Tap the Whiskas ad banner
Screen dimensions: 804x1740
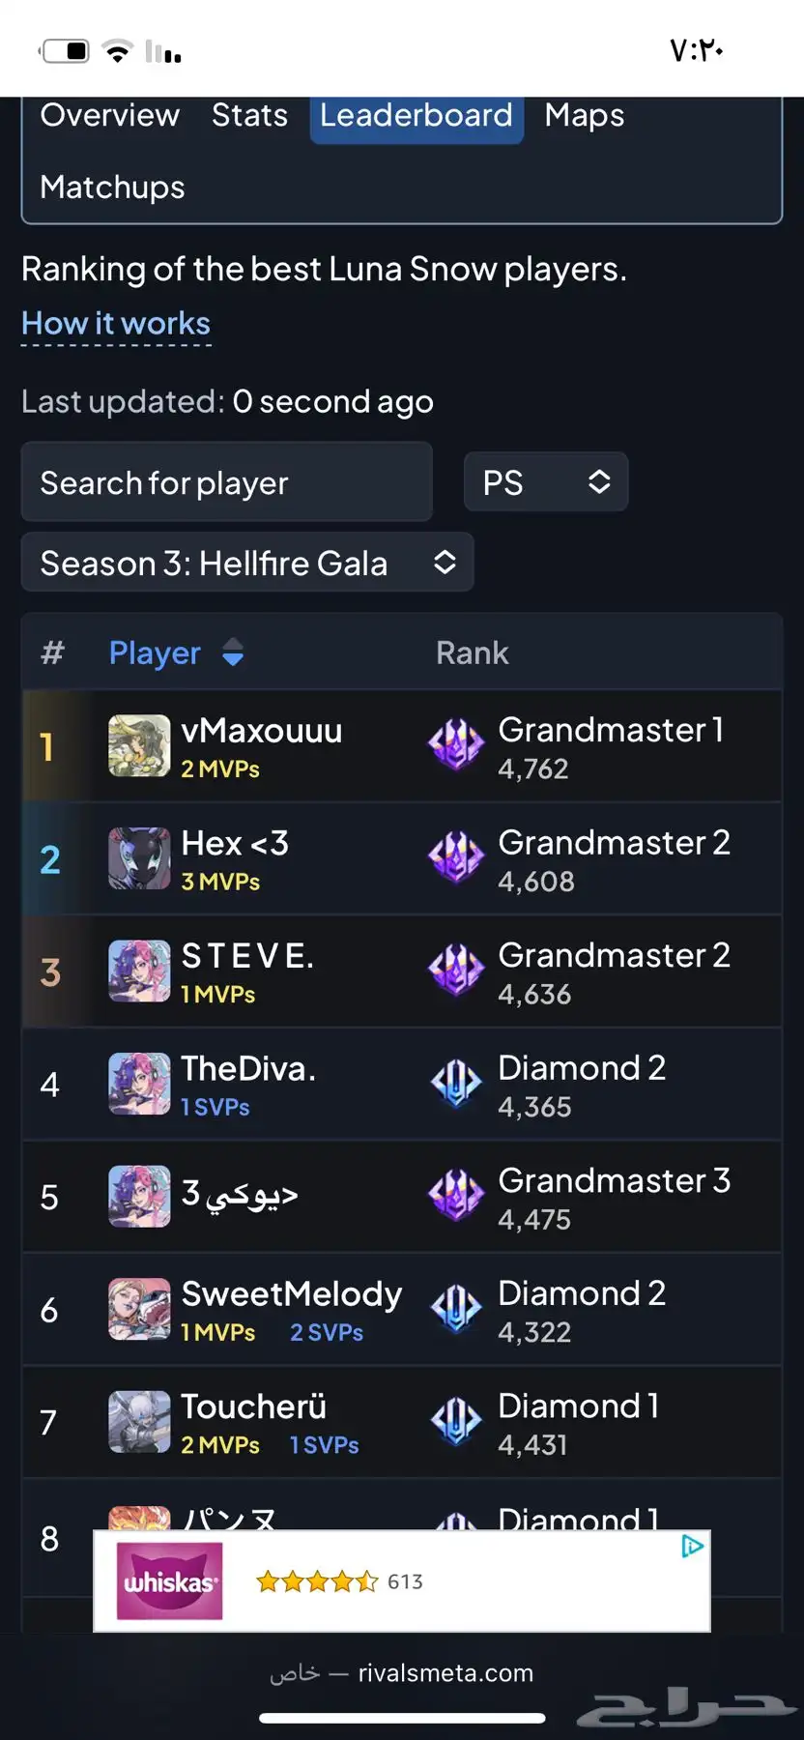[x=402, y=1580]
